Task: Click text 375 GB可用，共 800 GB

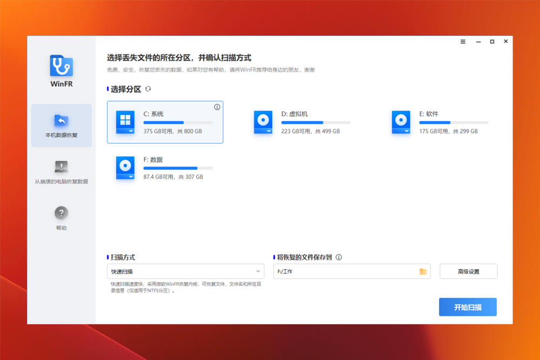Action: (x=173, y=131)
